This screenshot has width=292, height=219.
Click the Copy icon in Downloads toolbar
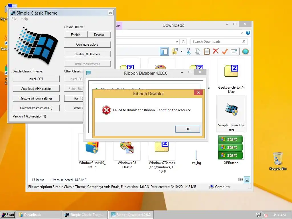pyautogui.click(x=198, y=51)
